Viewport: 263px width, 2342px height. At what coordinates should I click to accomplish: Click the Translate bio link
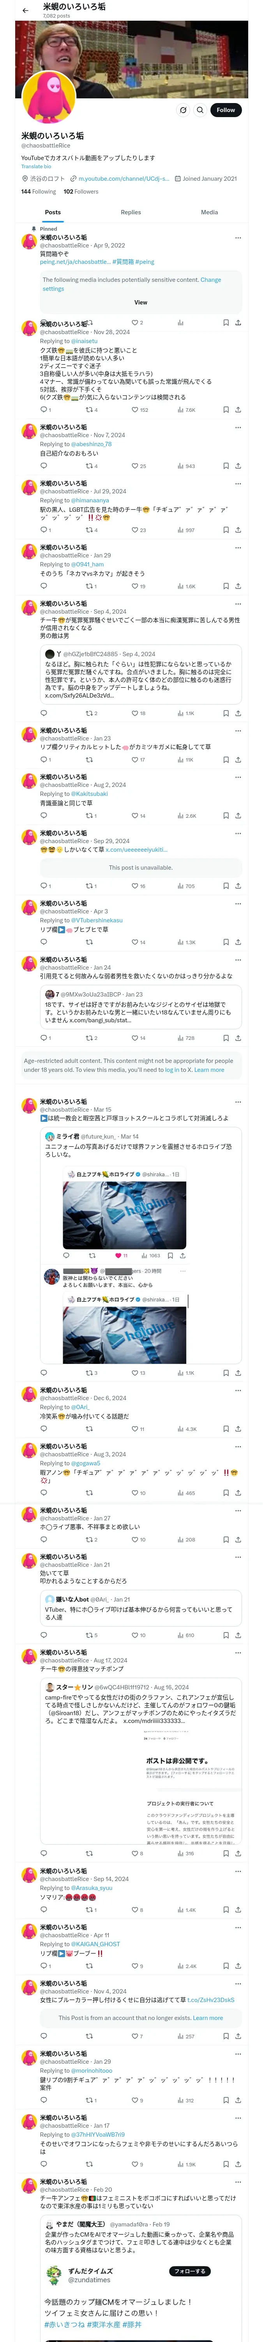click(36, 166)
